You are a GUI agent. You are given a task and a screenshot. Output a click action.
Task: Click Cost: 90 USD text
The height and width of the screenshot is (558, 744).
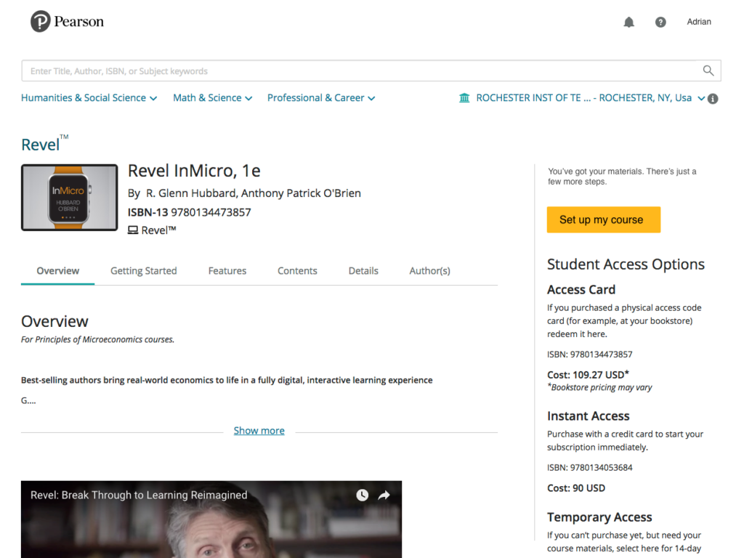[x=576, y=488]
